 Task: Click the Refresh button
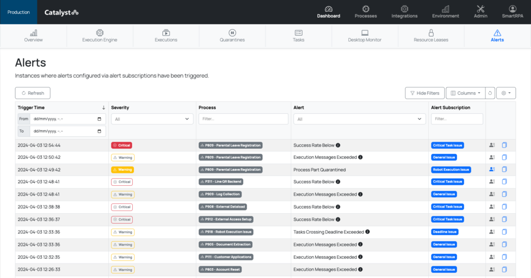(x=33, y=93)
